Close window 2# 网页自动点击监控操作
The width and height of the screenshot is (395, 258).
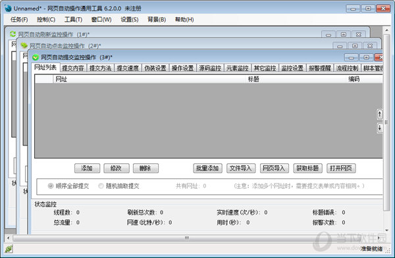coord(370,46)
